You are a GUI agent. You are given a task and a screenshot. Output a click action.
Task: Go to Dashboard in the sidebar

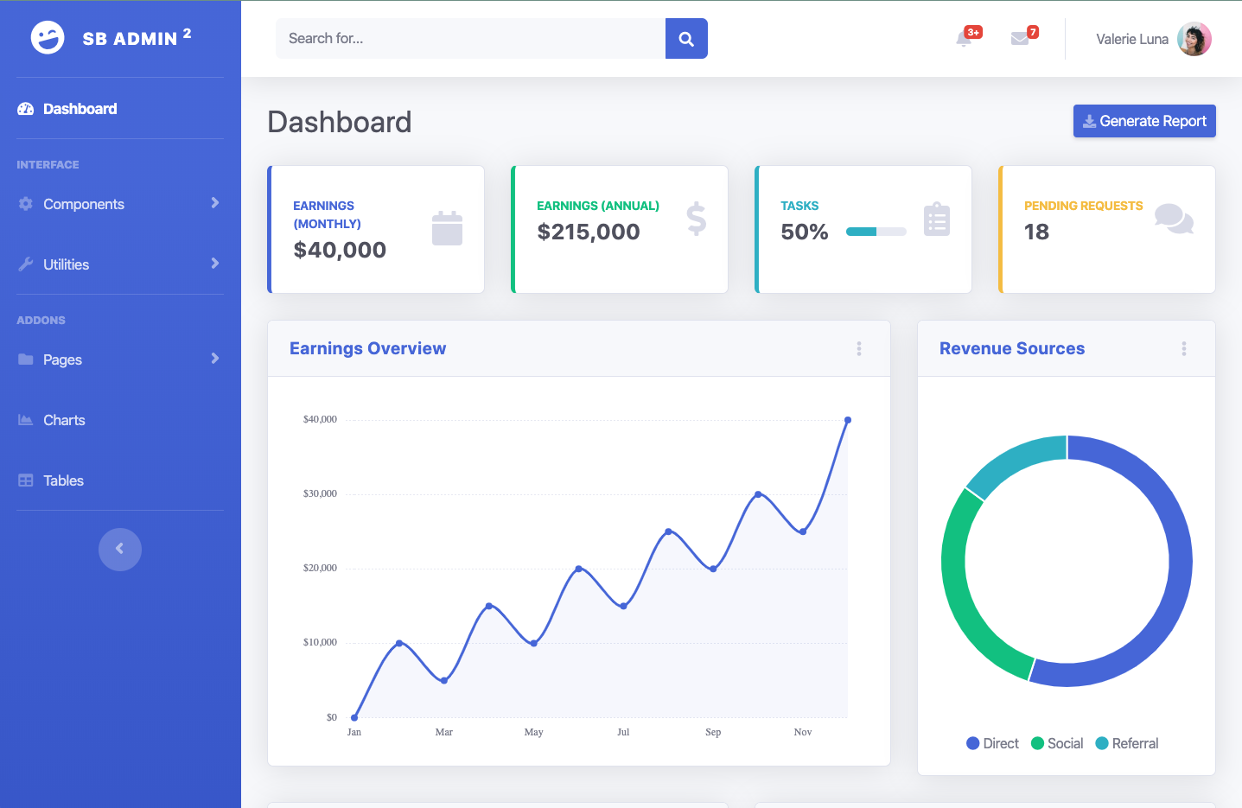point(120,109)
